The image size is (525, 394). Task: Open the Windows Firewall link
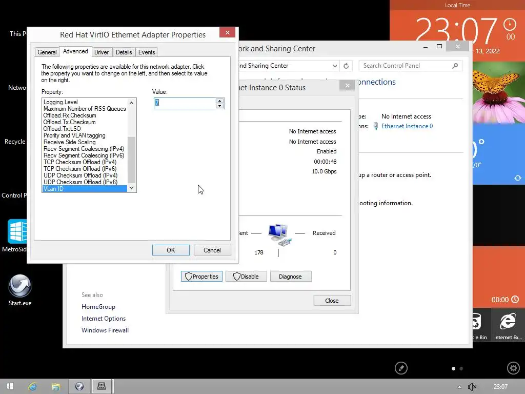click(x=105, y=330)
